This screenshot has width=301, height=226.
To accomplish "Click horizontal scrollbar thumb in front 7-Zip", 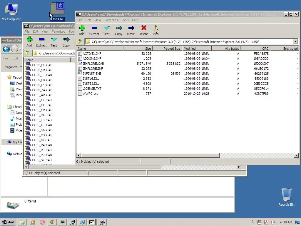I will 150,155.
